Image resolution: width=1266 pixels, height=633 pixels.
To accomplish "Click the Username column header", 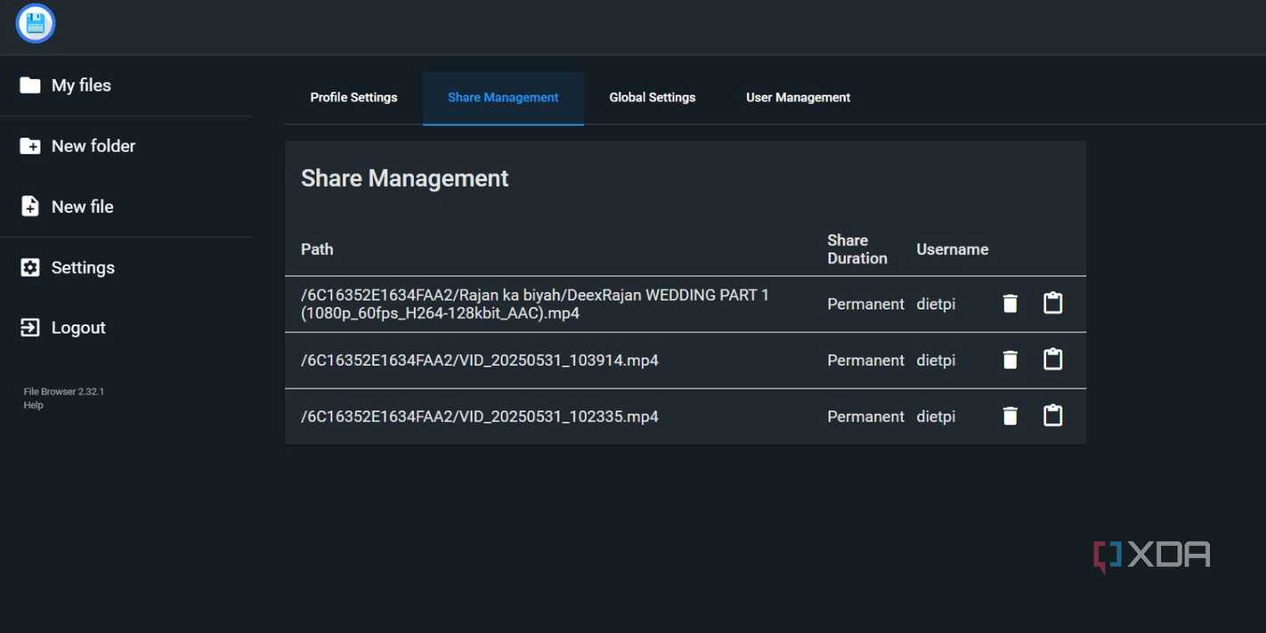I will click(953, 249).
